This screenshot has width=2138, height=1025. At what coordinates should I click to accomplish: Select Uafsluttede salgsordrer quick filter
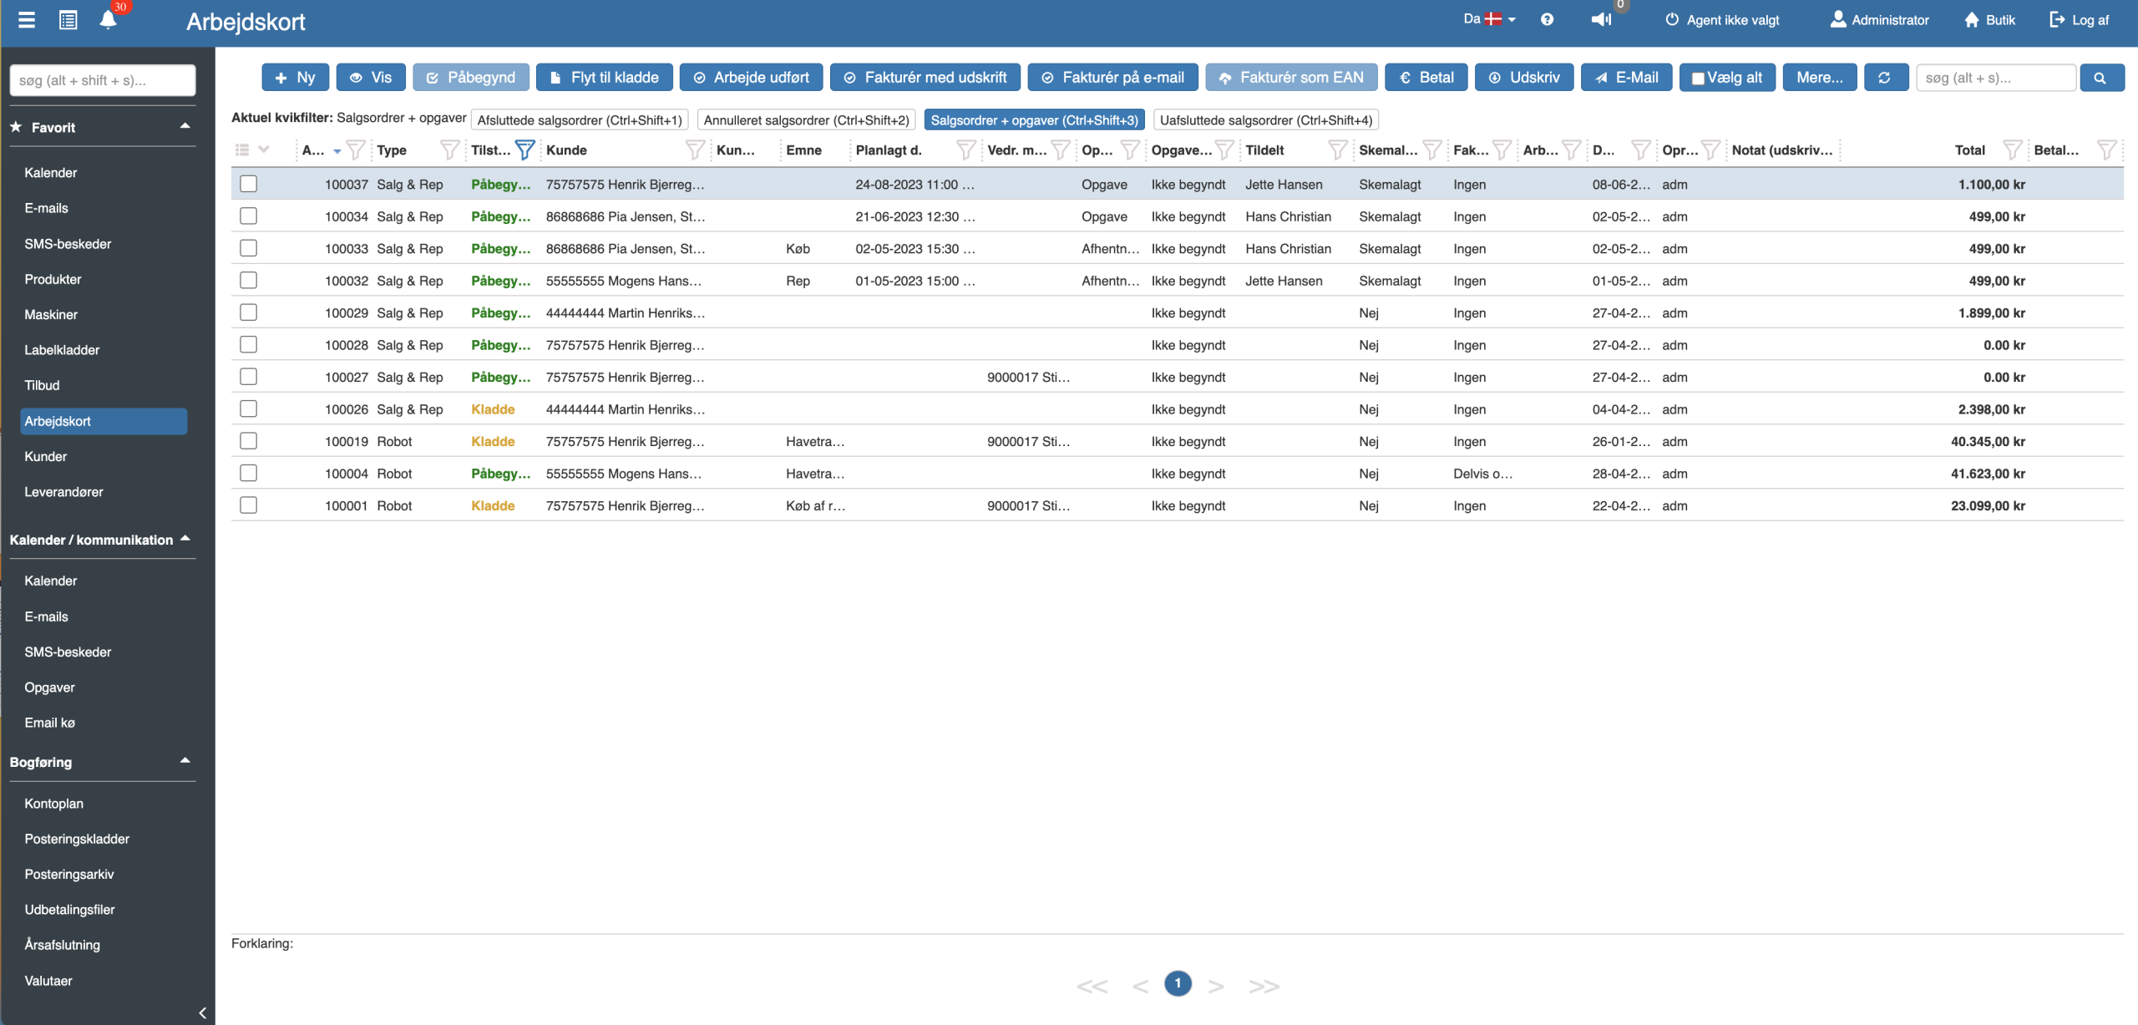coord(1266,120)
